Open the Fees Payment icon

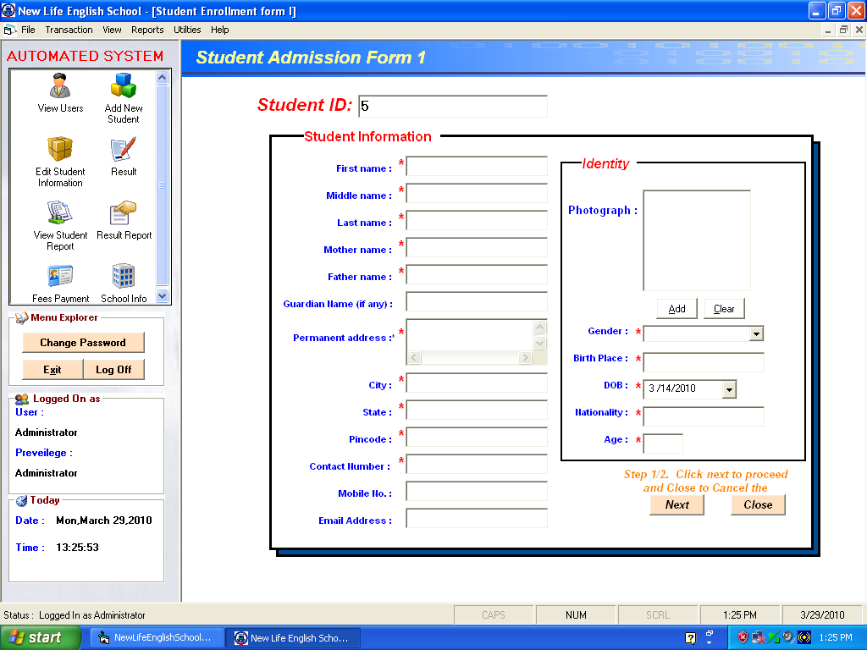60,278
